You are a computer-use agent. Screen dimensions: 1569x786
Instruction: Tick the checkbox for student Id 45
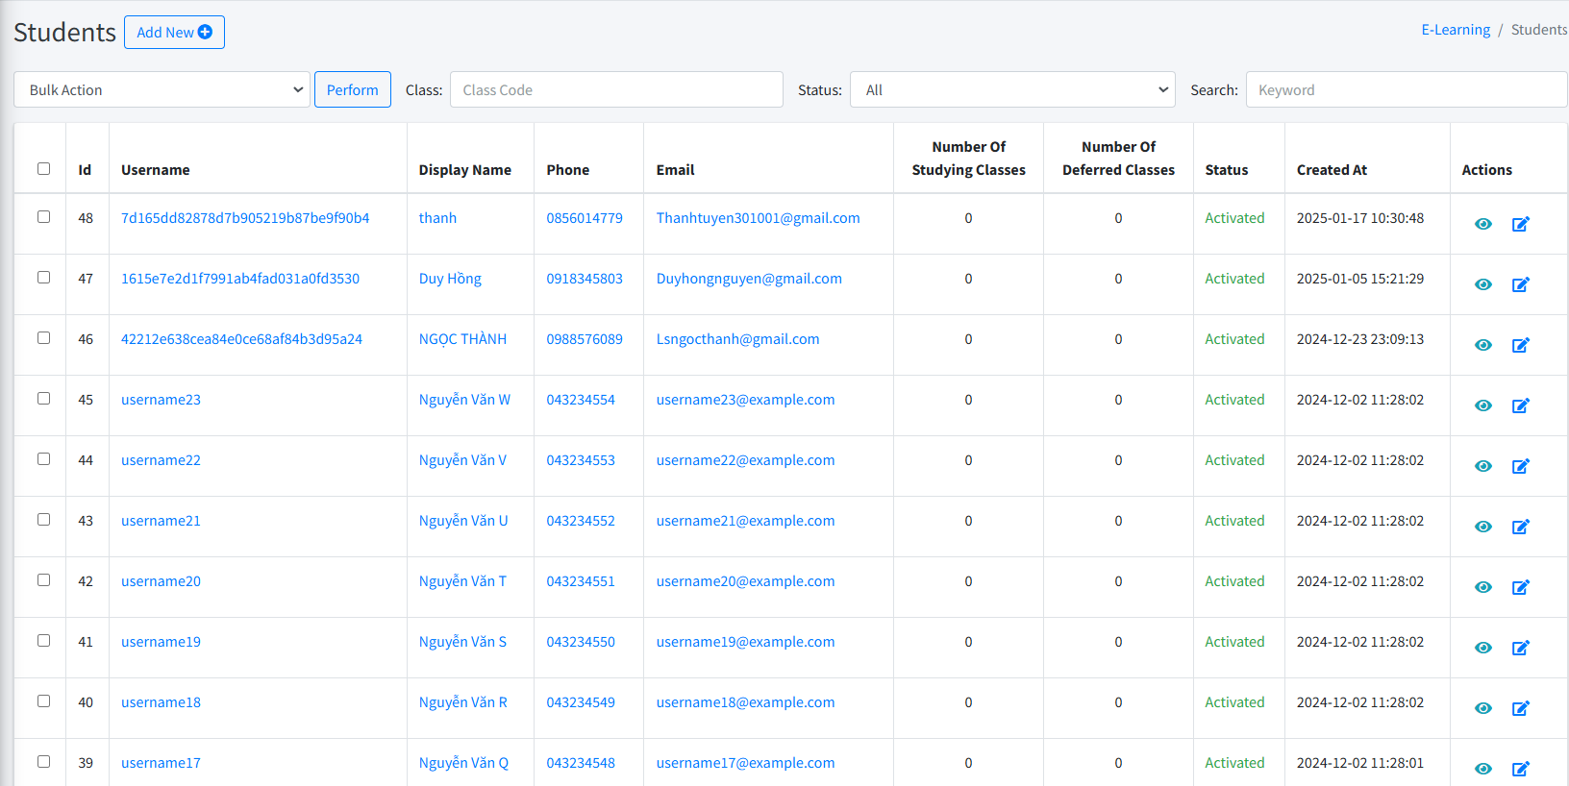tap(43, 399)
